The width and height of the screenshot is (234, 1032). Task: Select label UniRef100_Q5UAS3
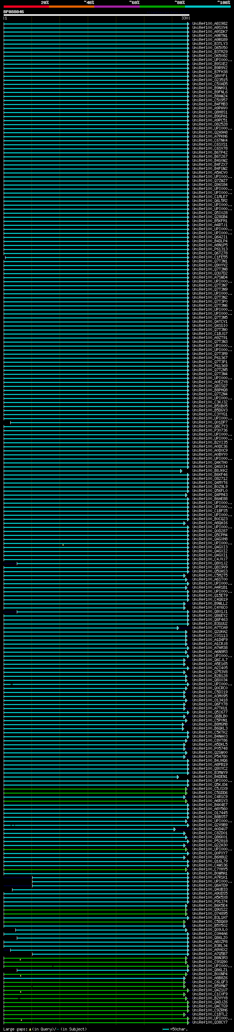(x=210, y=571)
